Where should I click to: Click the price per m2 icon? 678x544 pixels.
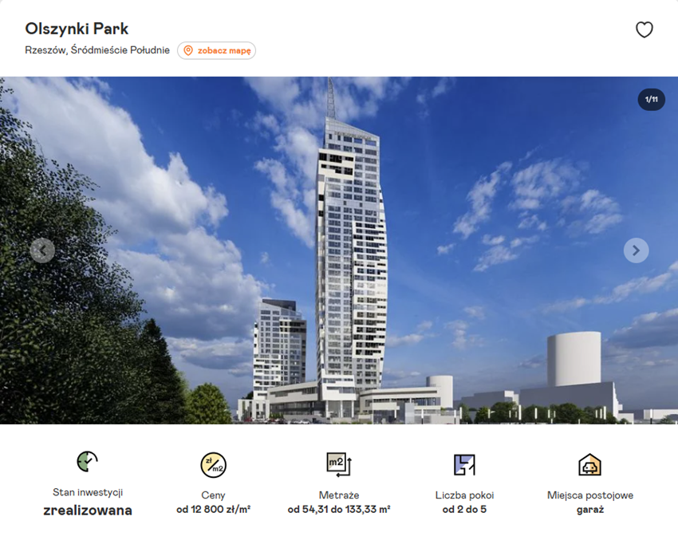point(213,465)
